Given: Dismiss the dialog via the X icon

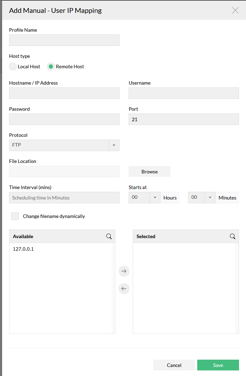Looking at the screenshot, I should (235, 10).
